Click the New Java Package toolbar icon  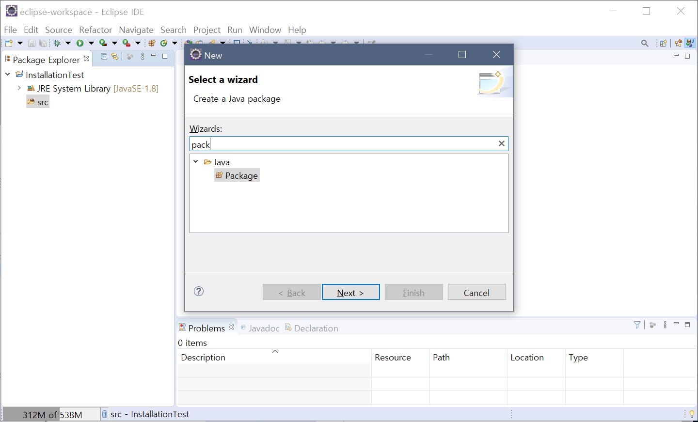152,43
